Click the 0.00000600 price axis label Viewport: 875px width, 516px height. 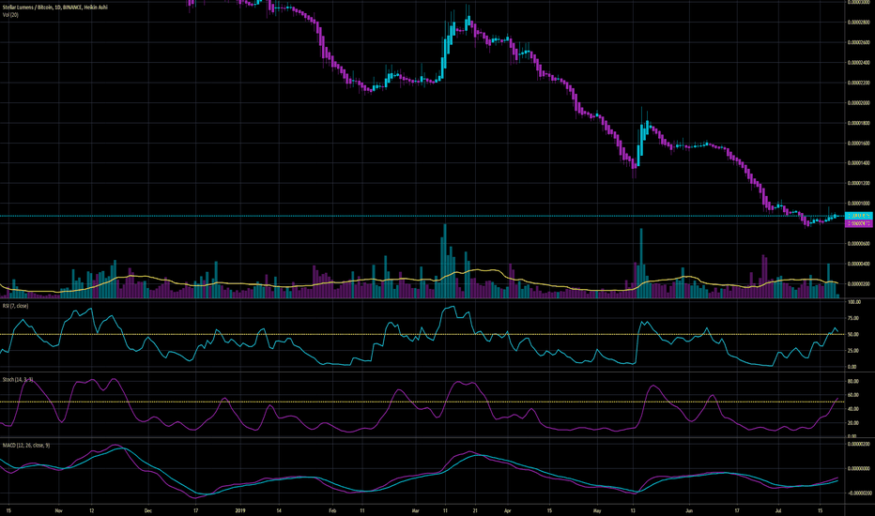pos(859,243)
